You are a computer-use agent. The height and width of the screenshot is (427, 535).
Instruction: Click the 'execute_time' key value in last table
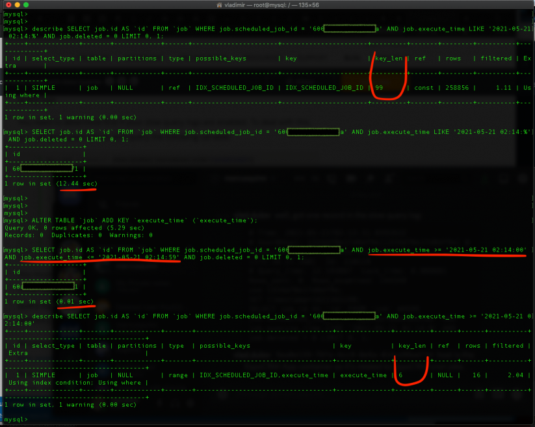point(363,375)
